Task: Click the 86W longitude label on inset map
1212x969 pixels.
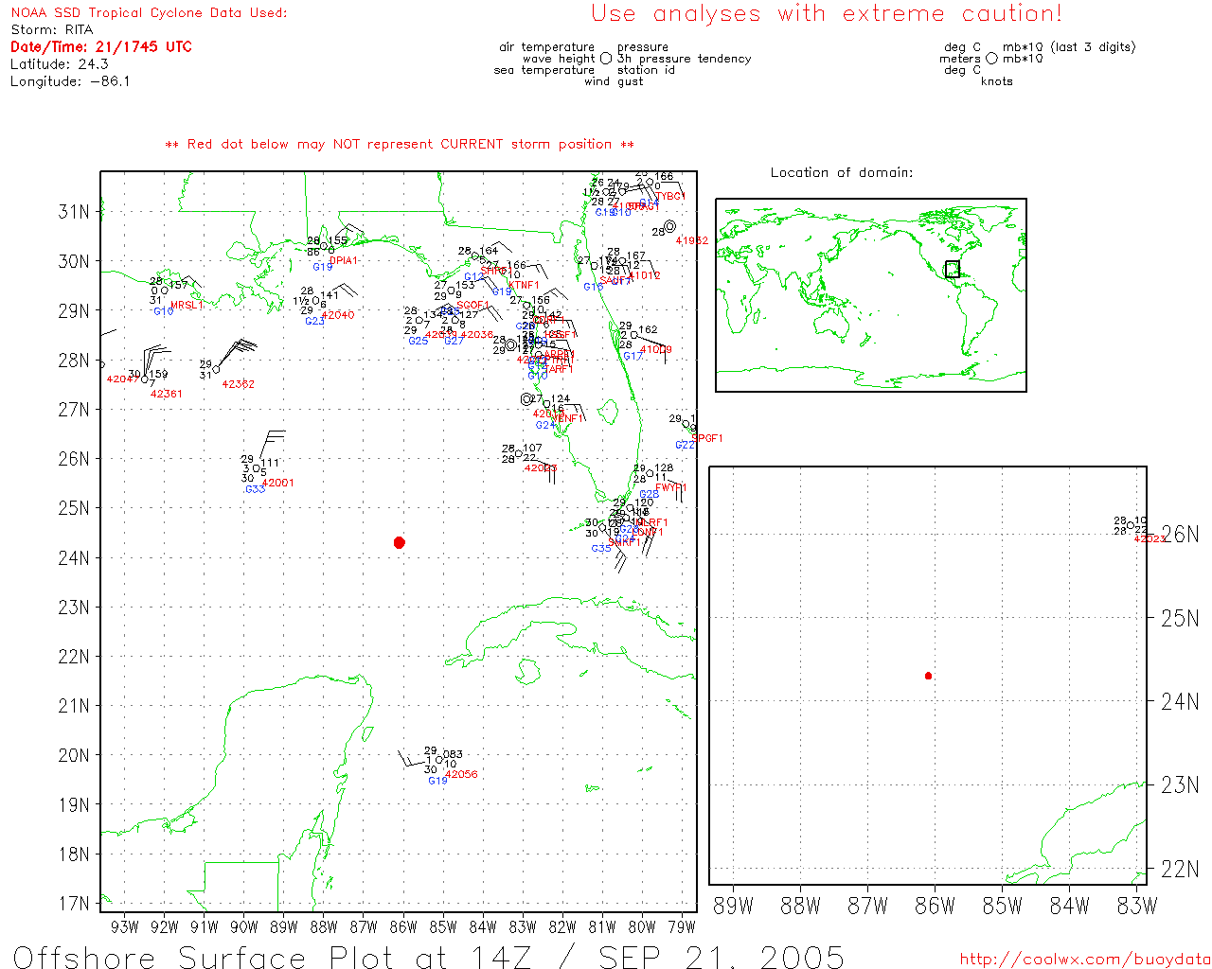Action: tap(935, 907)
